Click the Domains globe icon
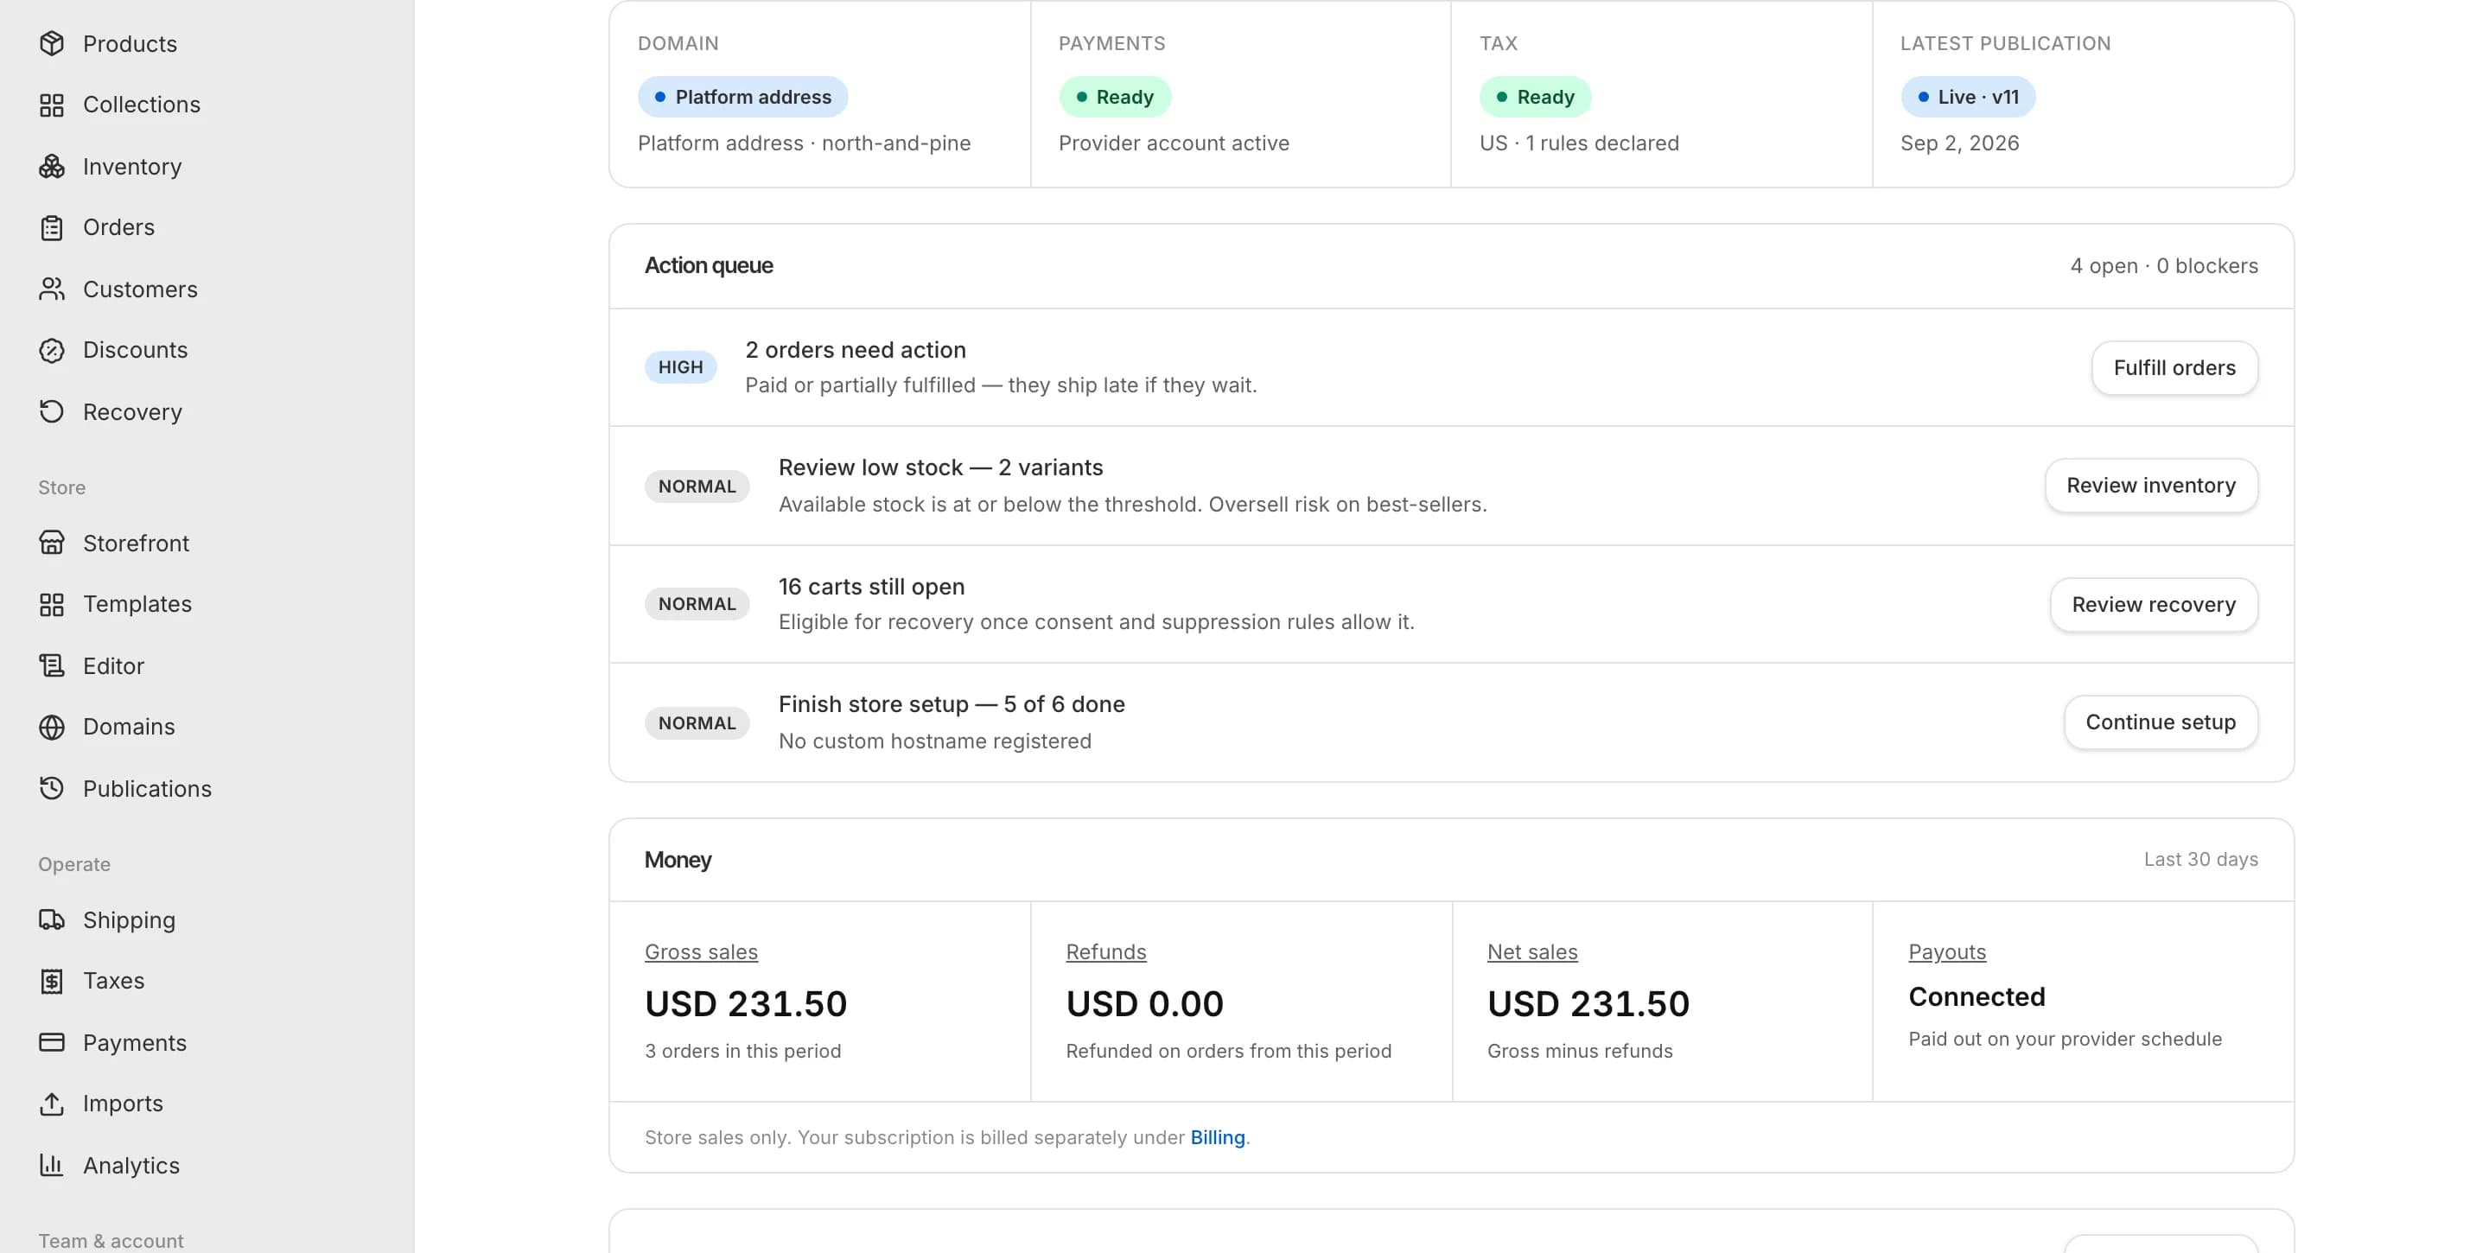Viewport: 2489px width, 1253px height. click(51, 727)
